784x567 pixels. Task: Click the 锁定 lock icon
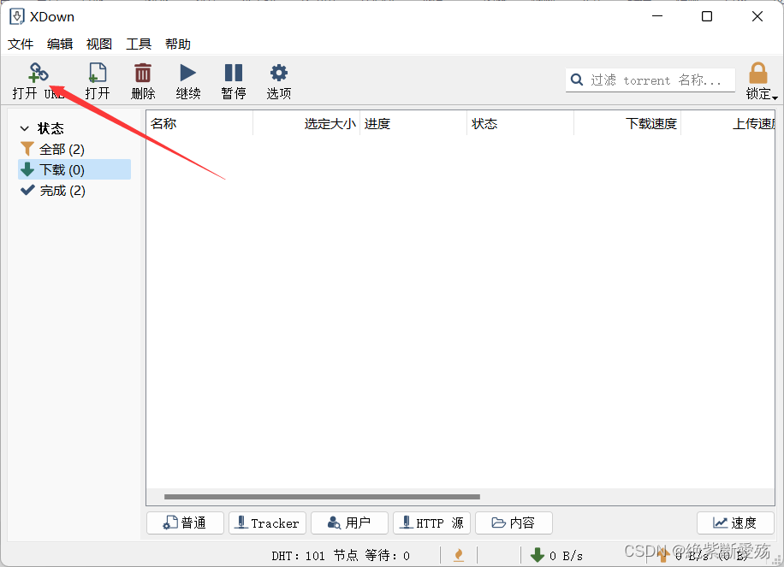tap(758, 73)
